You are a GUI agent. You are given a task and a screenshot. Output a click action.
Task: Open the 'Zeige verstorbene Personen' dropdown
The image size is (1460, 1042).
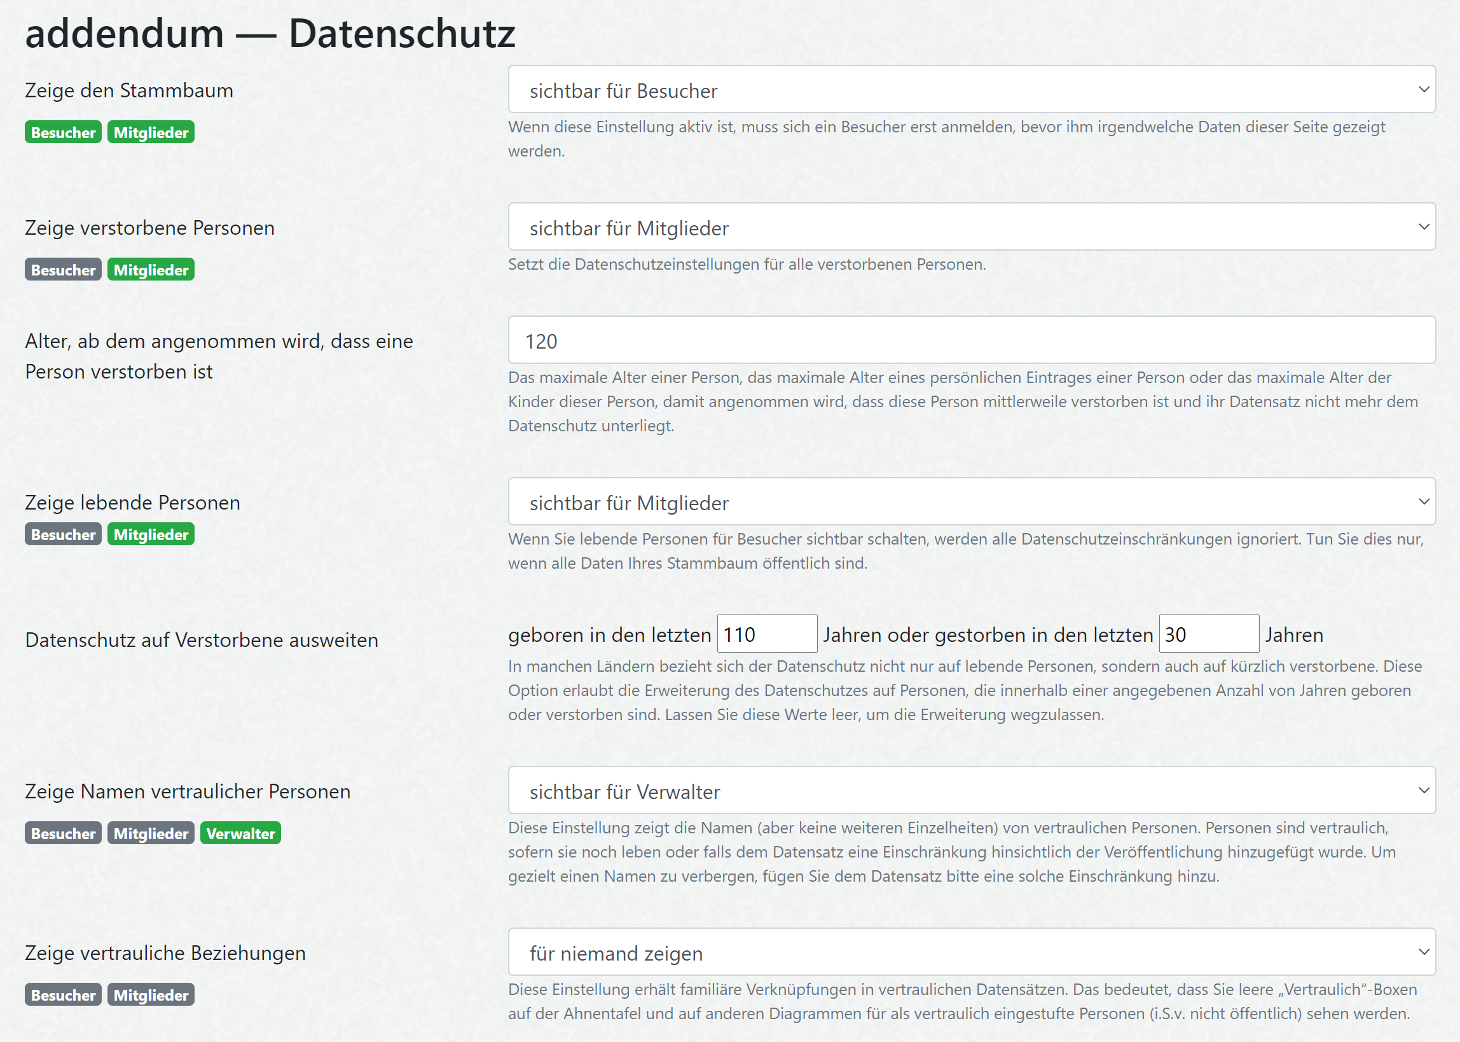click(x=971, y=227)
